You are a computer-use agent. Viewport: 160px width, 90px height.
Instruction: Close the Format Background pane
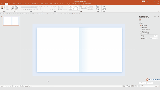(x=158, y=16)
